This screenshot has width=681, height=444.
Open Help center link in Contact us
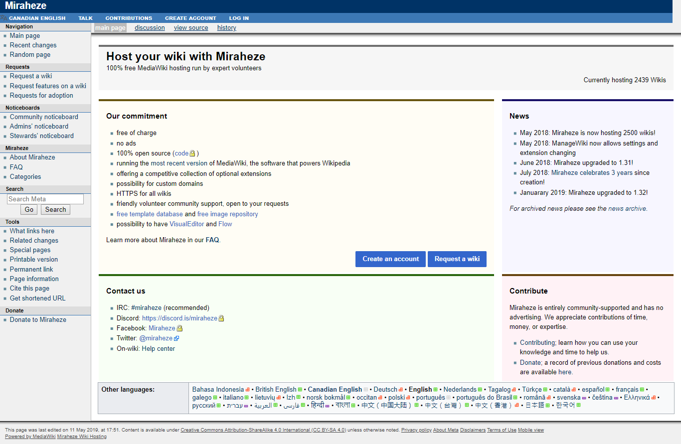(x=159, y=349)
